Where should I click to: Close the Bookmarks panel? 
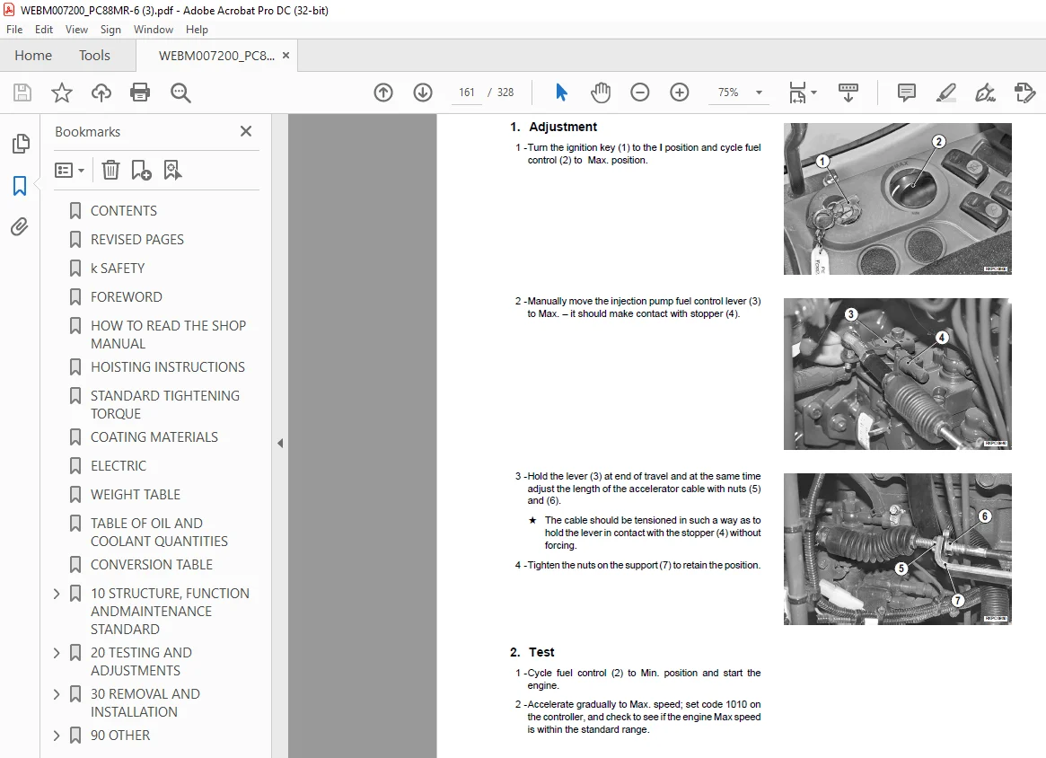(x=246, y=131)
